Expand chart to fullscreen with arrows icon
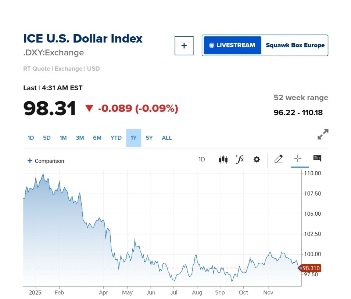 323,134
